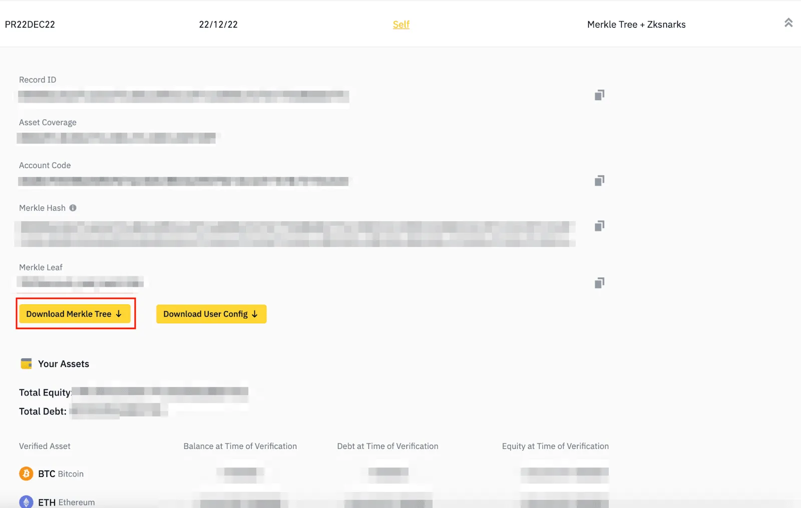Copy the Record ID value
Viewport: 801px width, 508px height.
[599, 95]
